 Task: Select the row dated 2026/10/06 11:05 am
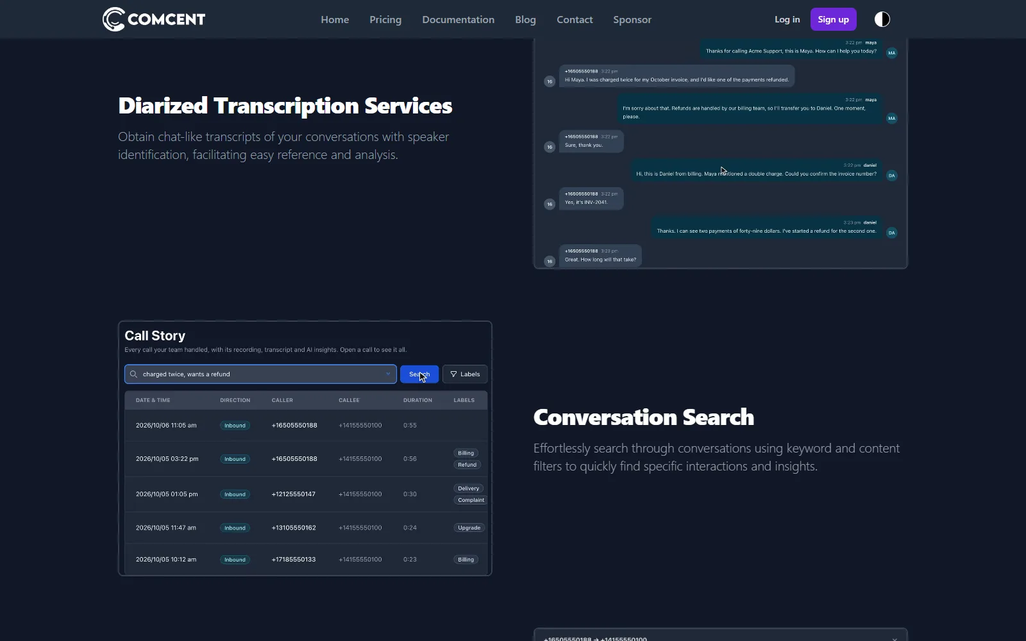point(306,426)
